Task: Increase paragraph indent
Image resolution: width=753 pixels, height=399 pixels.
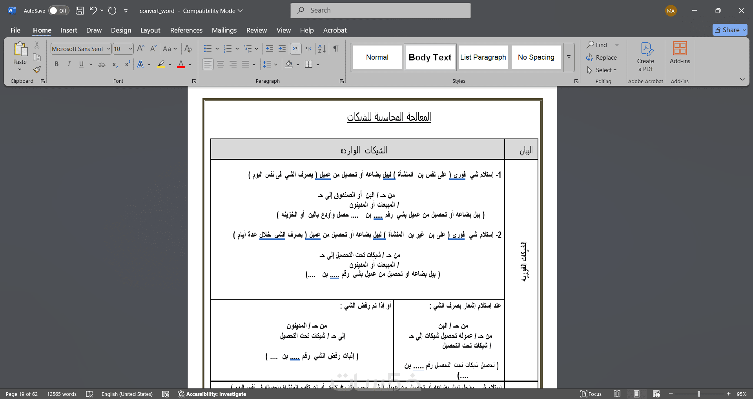Action: [282, 49]
